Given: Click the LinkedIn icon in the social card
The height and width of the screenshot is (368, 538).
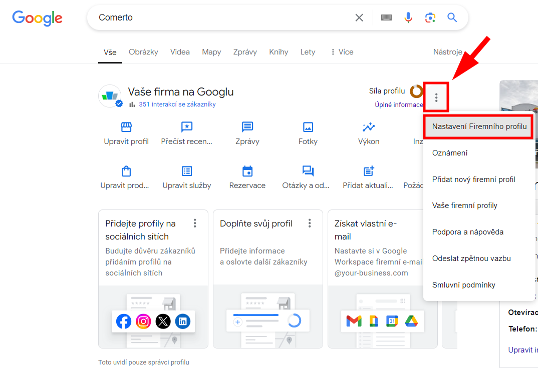Looking at the screenshot, I should click(x=183, y=321).
